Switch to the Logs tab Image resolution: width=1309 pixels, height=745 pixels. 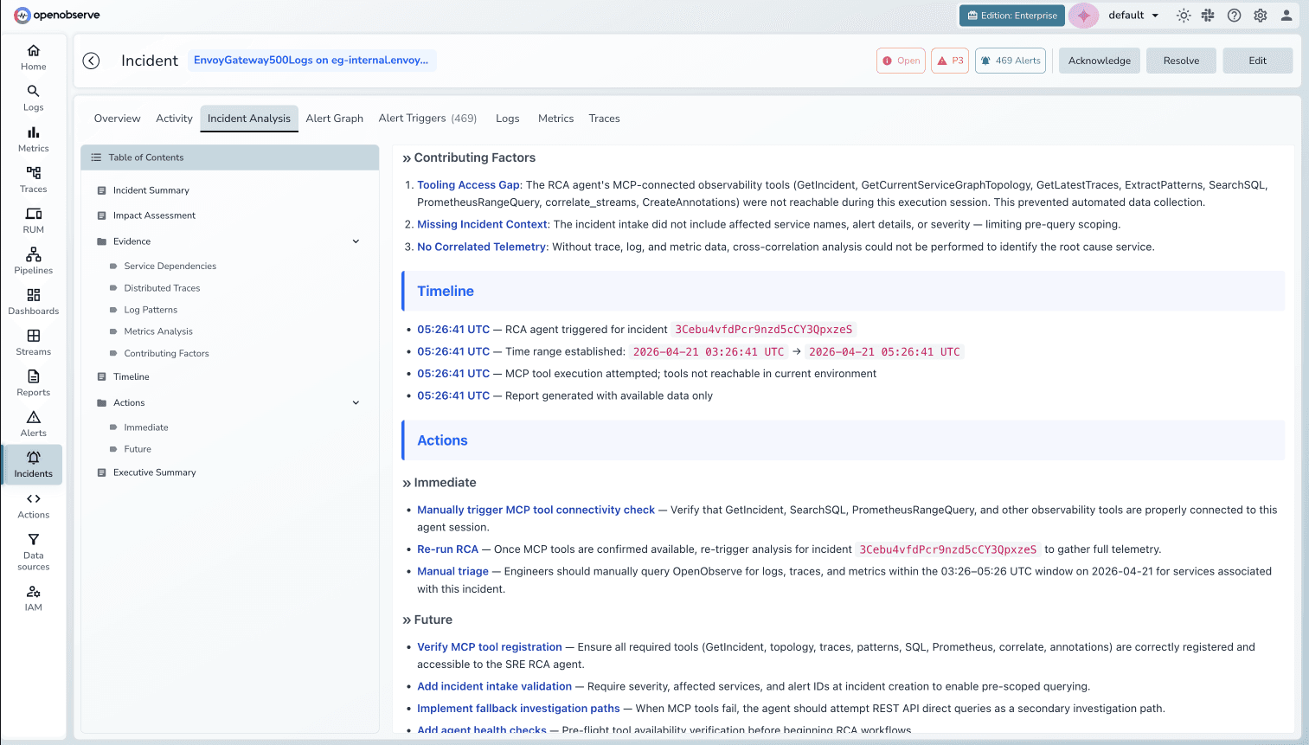507,119
